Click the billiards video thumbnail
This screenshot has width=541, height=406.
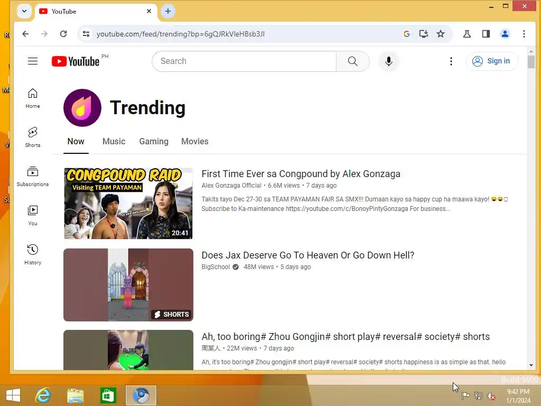(128, 350)
